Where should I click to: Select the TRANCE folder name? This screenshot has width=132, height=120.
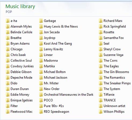(x=110, y=100)
